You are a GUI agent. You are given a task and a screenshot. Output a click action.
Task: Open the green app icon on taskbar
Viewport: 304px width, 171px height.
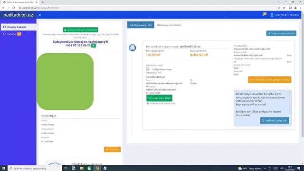(x=89, y=168)
